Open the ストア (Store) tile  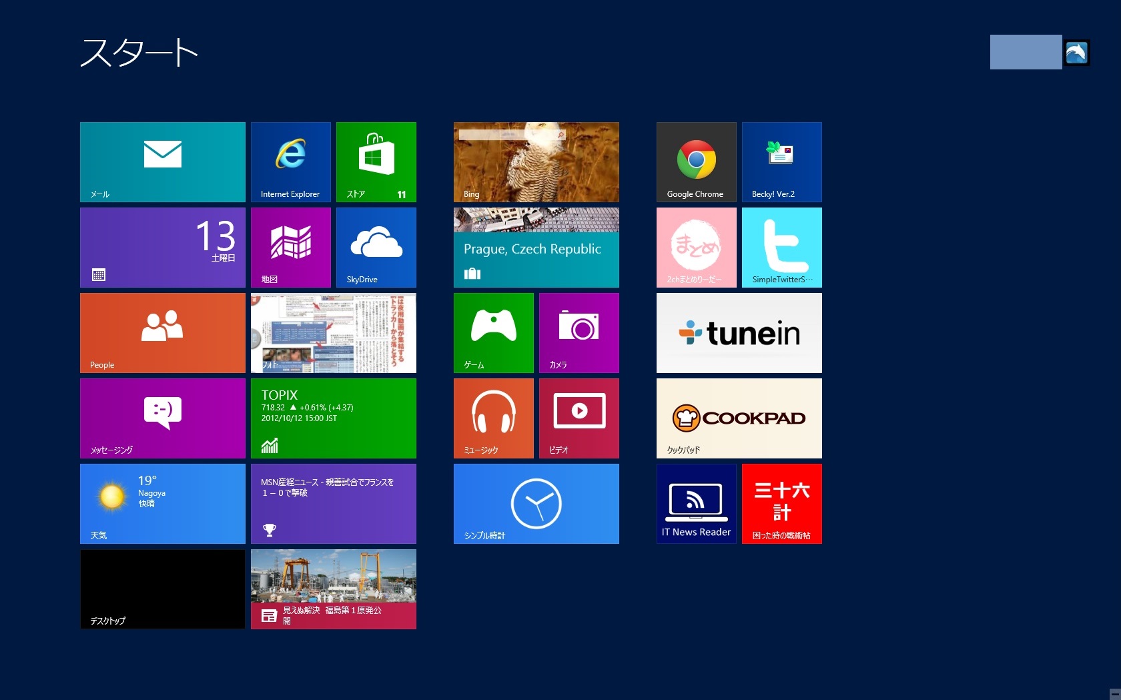(376, 162)
